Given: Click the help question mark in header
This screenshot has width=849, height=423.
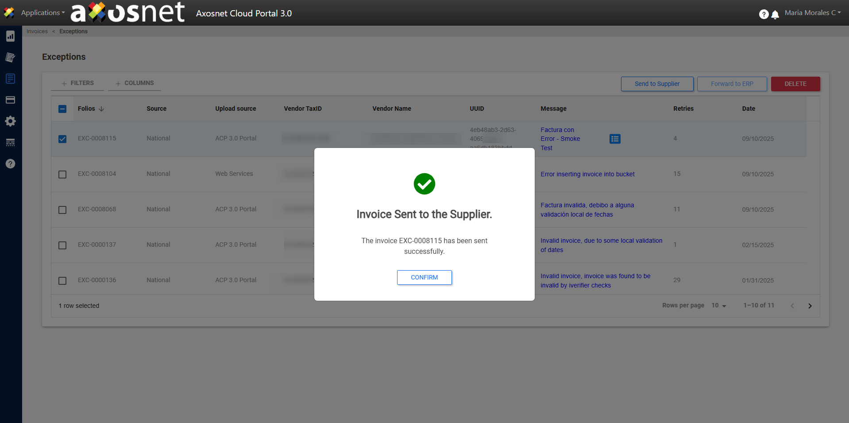Looking at the screenshot, I should pos(764,14).
